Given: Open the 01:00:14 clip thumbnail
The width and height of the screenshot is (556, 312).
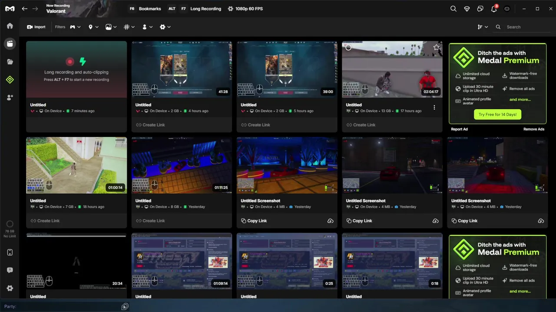Looking at the screenshot, I should pyautogui.click(x=76, y=166).
